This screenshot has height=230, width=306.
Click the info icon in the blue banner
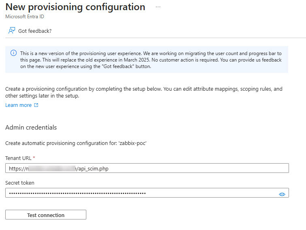13,53
